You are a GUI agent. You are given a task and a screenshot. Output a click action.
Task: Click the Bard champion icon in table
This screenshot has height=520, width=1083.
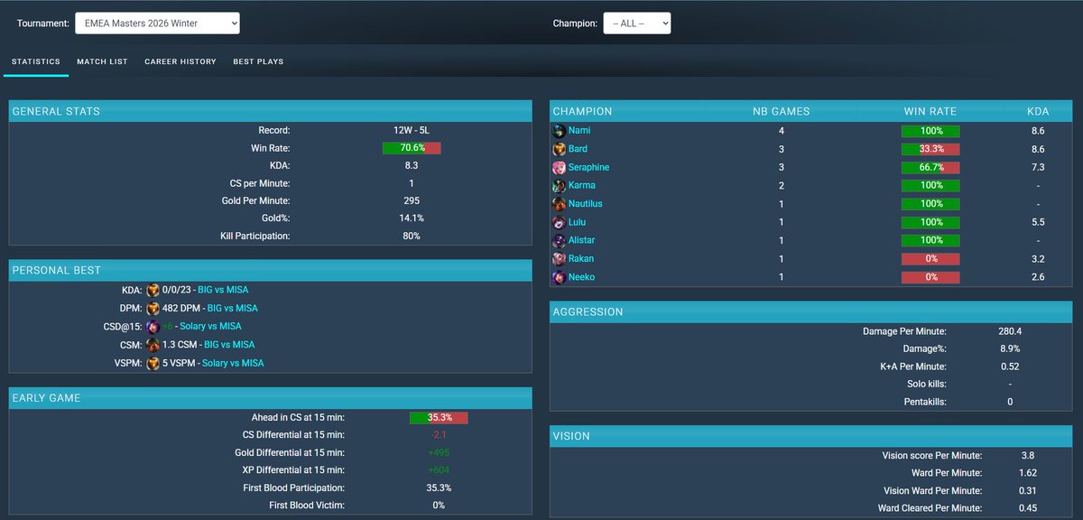tap(560, 149)
